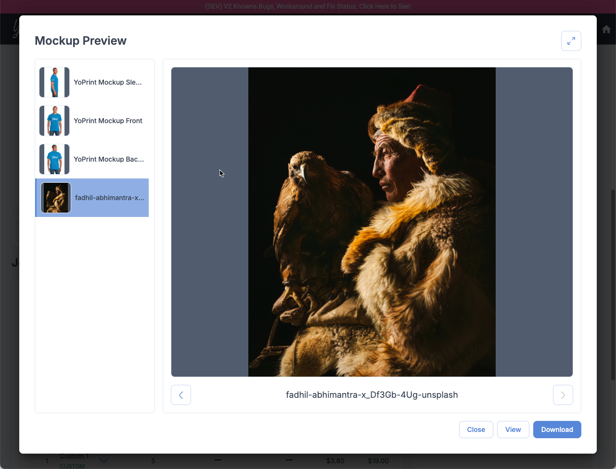The image size is (616, 469).
Task: Advance to the next mockup image
Action: (x=563, y=395)
